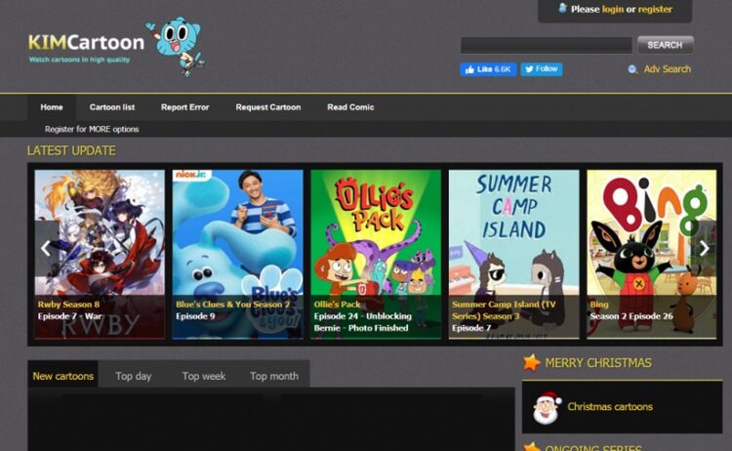Click 'Watch cartoons in high quality' tagline
The image size is (732, 451).
click(x=79, y=60)
